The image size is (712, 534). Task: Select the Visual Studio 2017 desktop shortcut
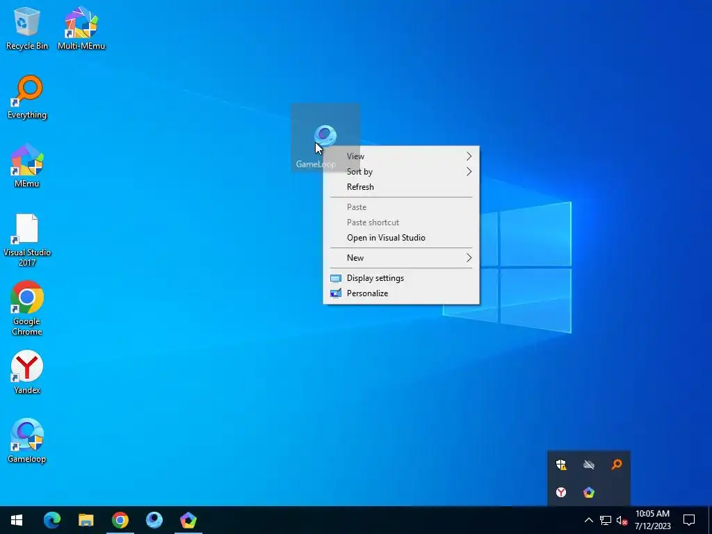pos(27,240)
